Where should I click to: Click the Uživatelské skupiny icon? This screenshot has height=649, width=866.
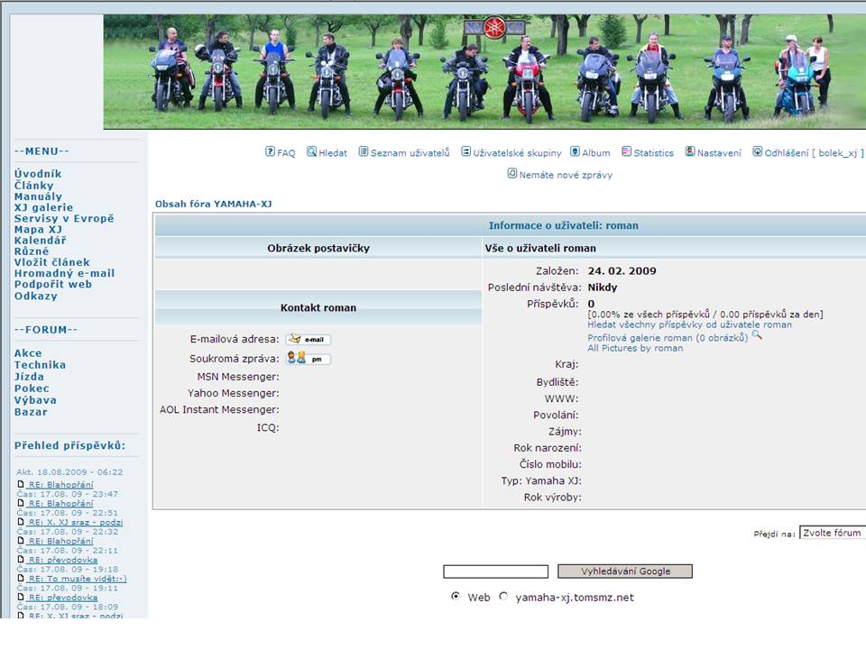(466, 151)
